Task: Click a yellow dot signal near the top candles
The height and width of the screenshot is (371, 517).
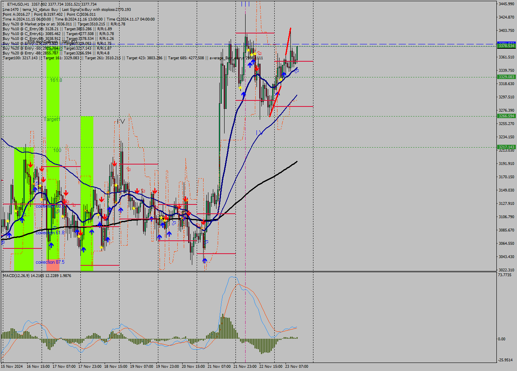Action: [248, 50]
